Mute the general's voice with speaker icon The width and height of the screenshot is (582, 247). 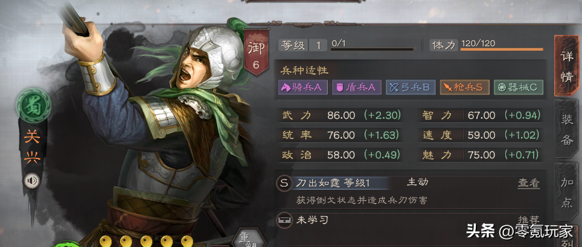point(32,181)
